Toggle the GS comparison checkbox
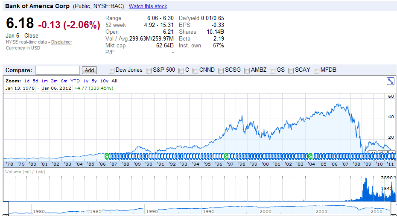Image resolution: width=397 pixels, height=216 pixels. [272, 70]
